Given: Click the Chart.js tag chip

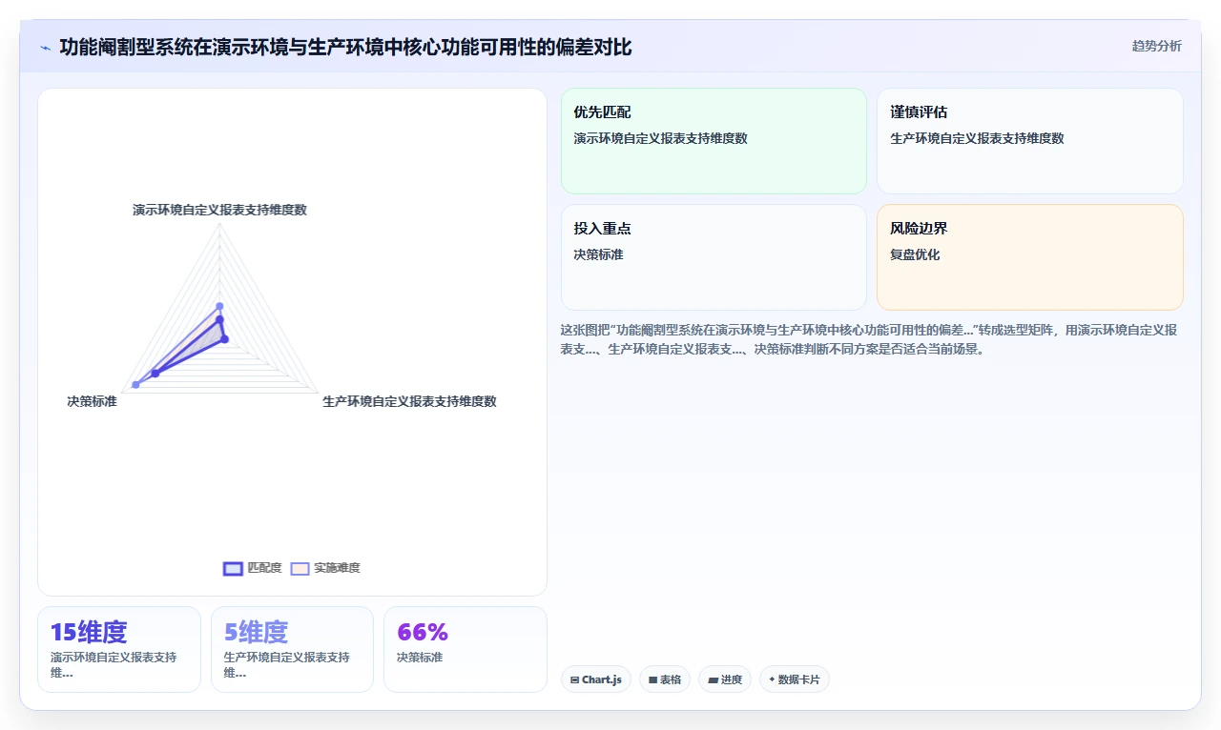Looking at the screenshot, I should [596, 679].
